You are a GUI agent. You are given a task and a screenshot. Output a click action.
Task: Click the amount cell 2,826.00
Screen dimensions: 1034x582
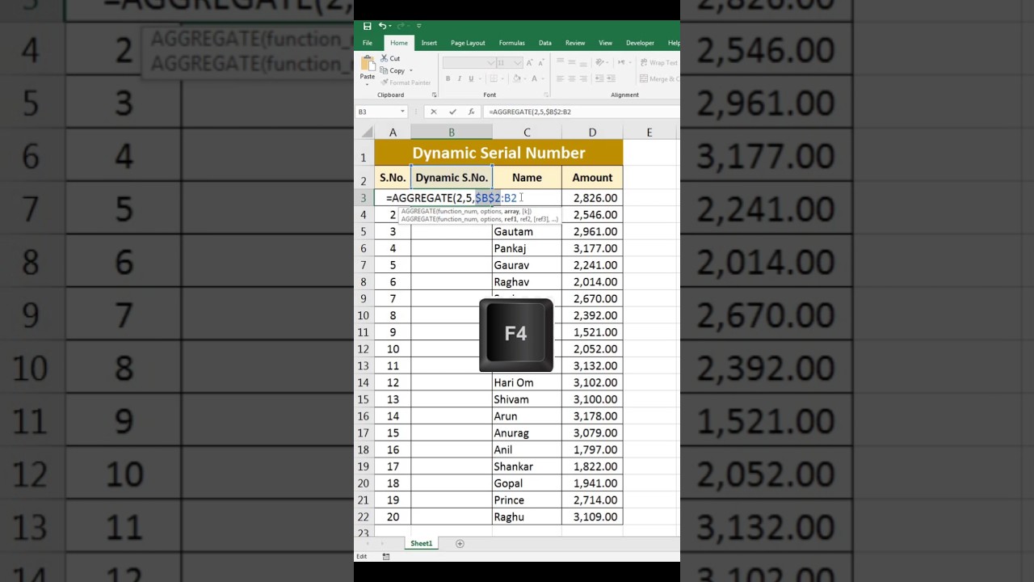(x=592, y=198)
